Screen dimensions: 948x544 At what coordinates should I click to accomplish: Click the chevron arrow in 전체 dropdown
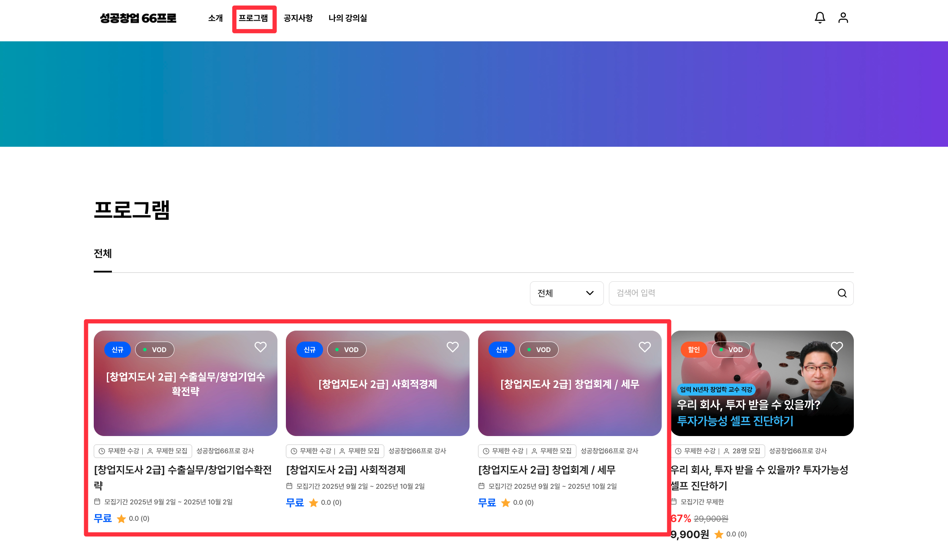(x=590, y=293)
